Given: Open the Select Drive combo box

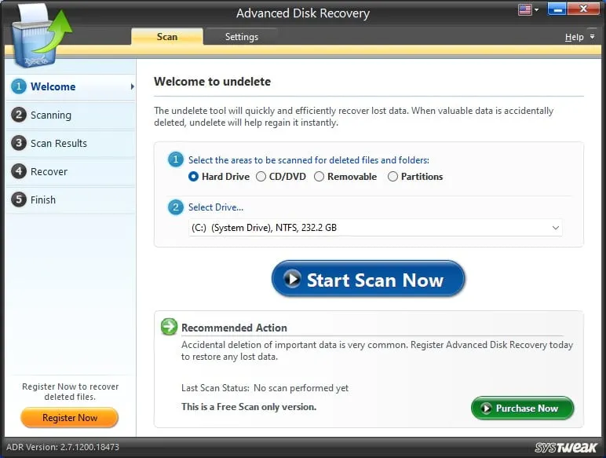Looking at the screenshot, I should [x=375, y=228].
